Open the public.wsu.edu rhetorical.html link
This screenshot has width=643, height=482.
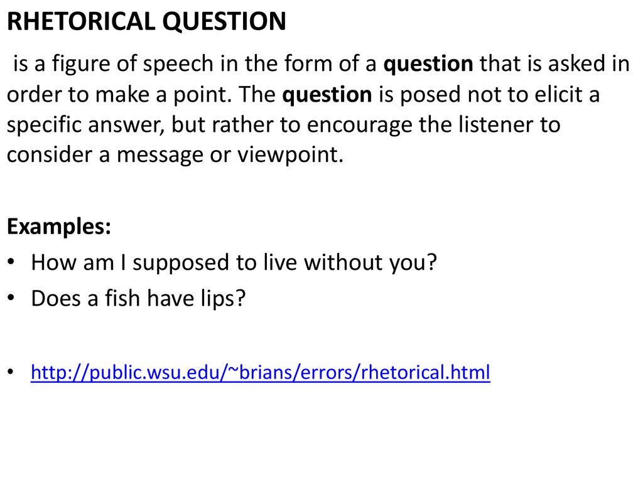pyautogui.click(x=261, y=372)
